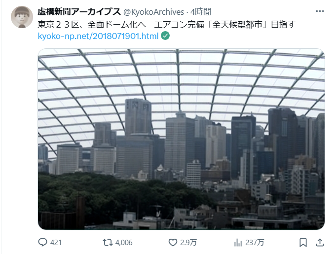The width and height of the screenshot is (333, 254).
Task: Click the @KyokoArchives handle
Action: [153, 12]
